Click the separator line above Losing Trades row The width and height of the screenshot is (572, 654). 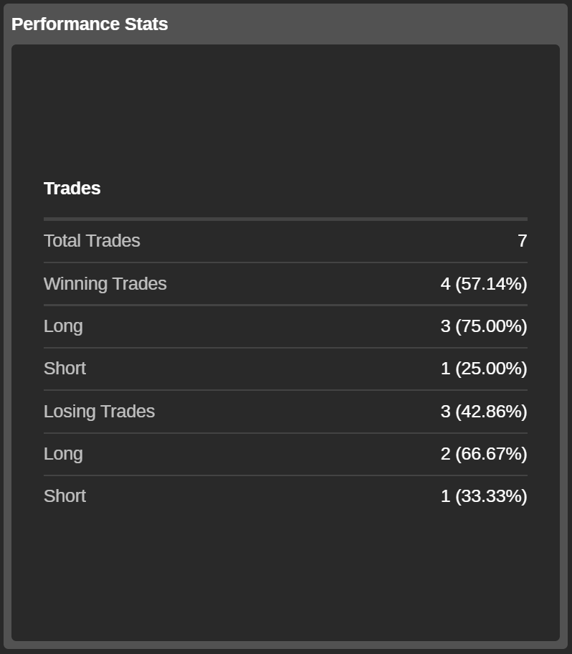pos(285,390)
